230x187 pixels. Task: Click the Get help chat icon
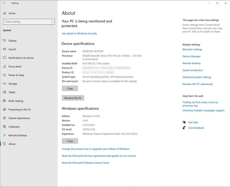click(184, 122)
